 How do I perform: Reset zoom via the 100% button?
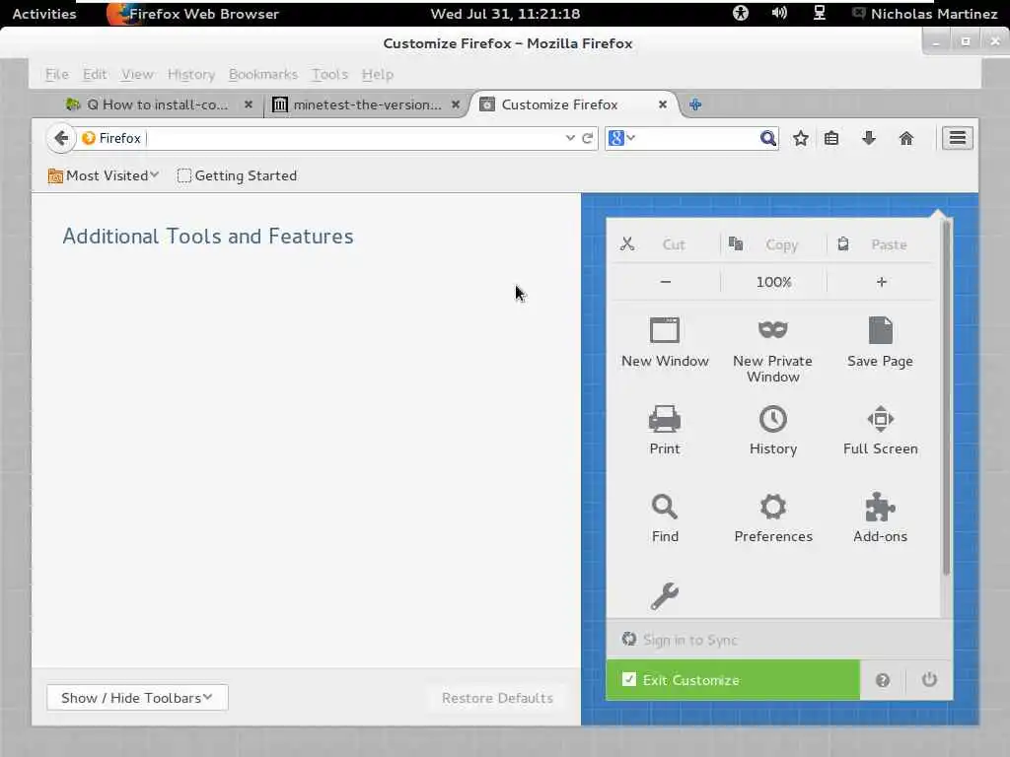pyautogui.click(x=773, y=282)
